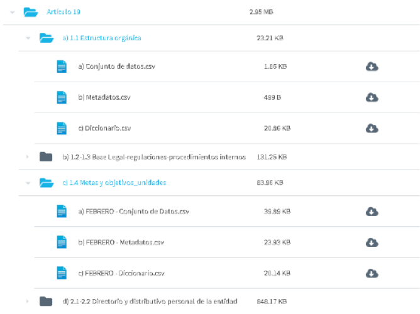Download b) Metadatos.csv with cloud icon
Viewport: 420px width, 314px height.
(x=372, y=97)
